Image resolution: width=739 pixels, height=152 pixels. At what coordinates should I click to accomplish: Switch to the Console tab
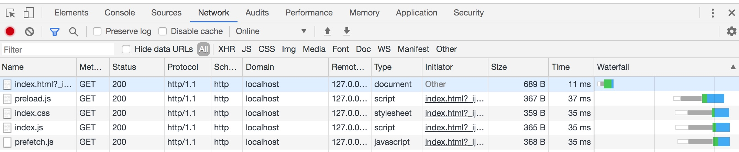click(x=120, y=13)
